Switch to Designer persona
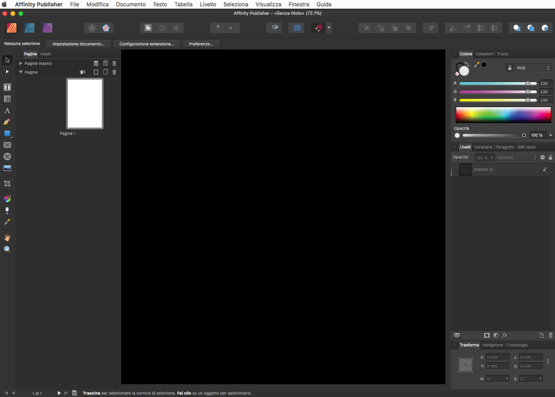Image resolution: width=555 pixels, height=397 pixels. (x=29, y=28)
